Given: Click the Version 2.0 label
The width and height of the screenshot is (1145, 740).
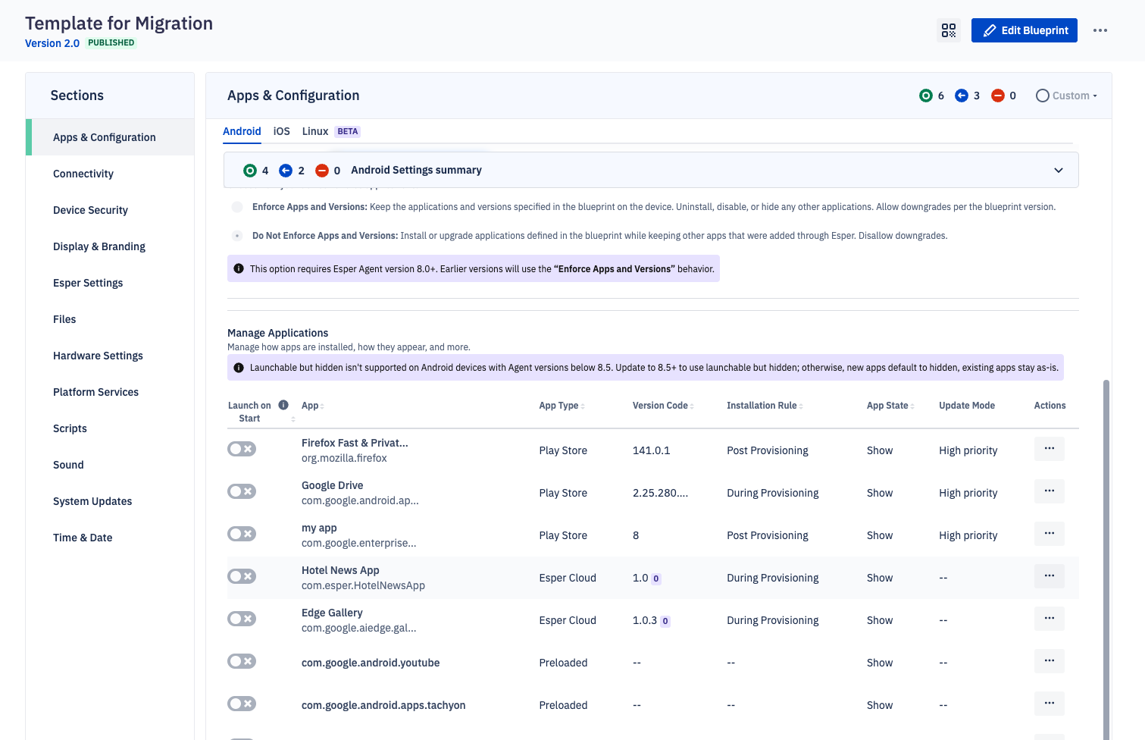Looking at the screenshot, I should tap(52, 43).
